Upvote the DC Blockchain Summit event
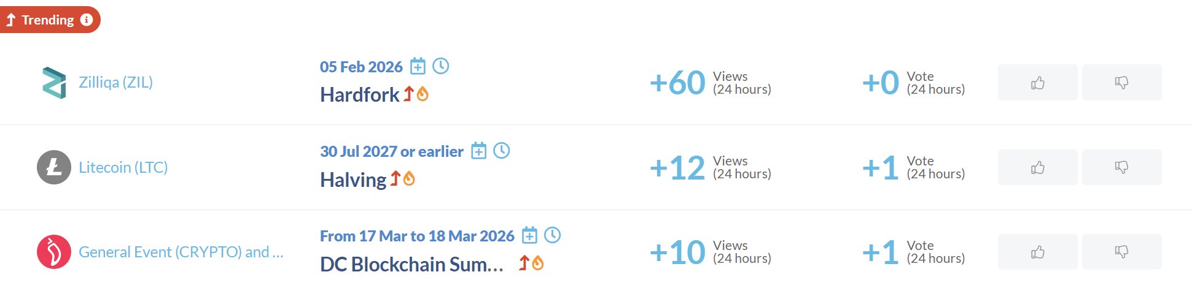The image size is (1192, 299). click(x=1037, y=252)
